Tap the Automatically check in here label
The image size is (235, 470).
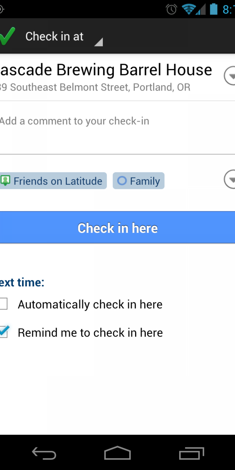click(90, 304)
